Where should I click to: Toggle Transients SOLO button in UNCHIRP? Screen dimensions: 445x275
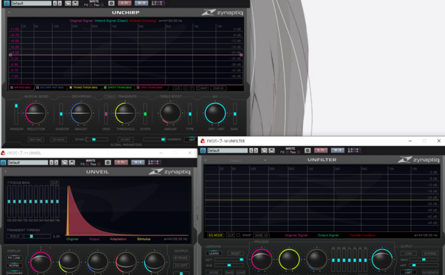tap(110, 97)
